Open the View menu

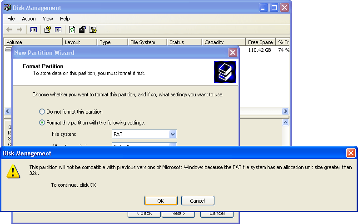click(x=48, y=19)
